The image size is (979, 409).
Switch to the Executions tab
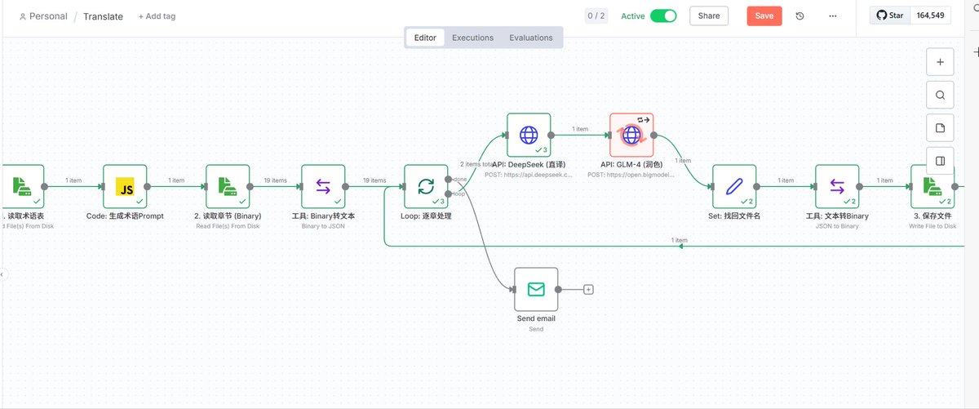click(472, 38)
